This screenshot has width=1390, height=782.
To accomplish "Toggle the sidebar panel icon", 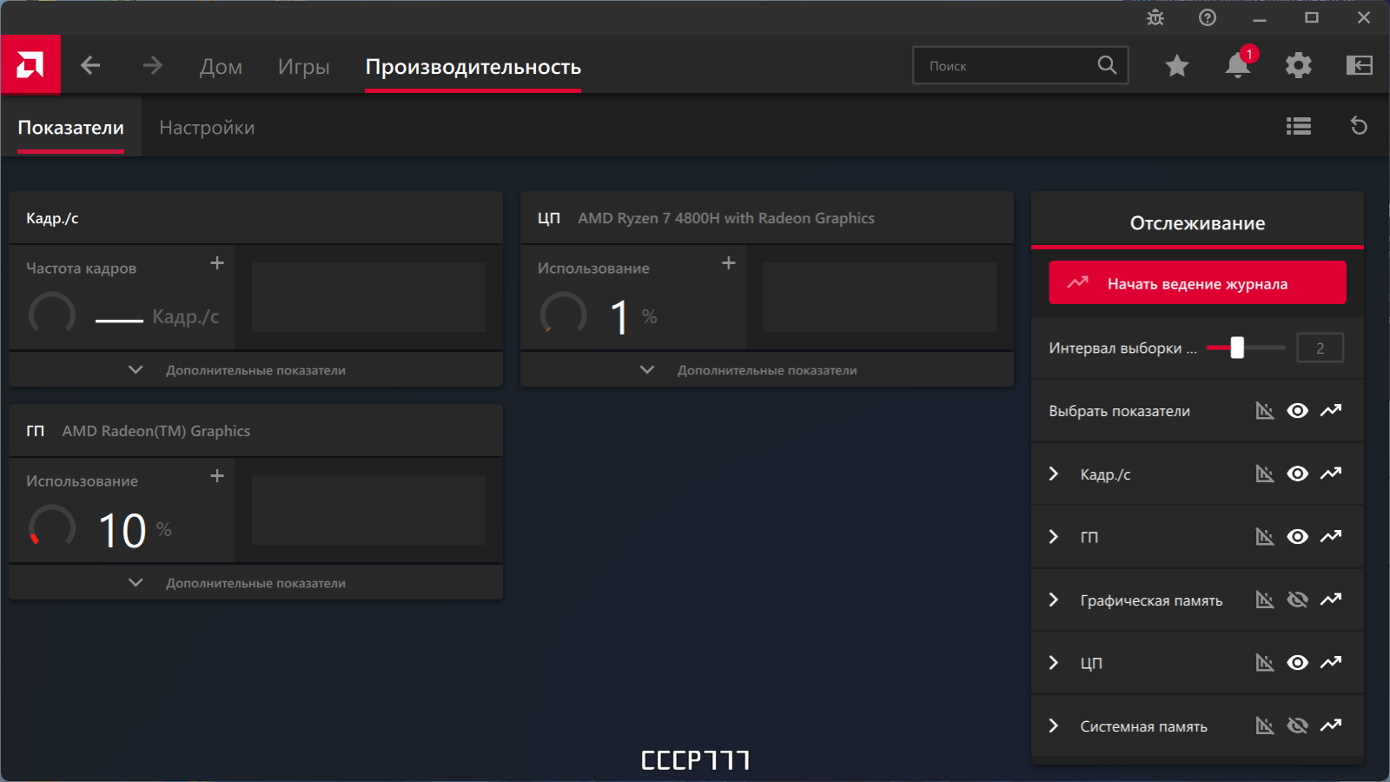I will (x=1359, y=65).
